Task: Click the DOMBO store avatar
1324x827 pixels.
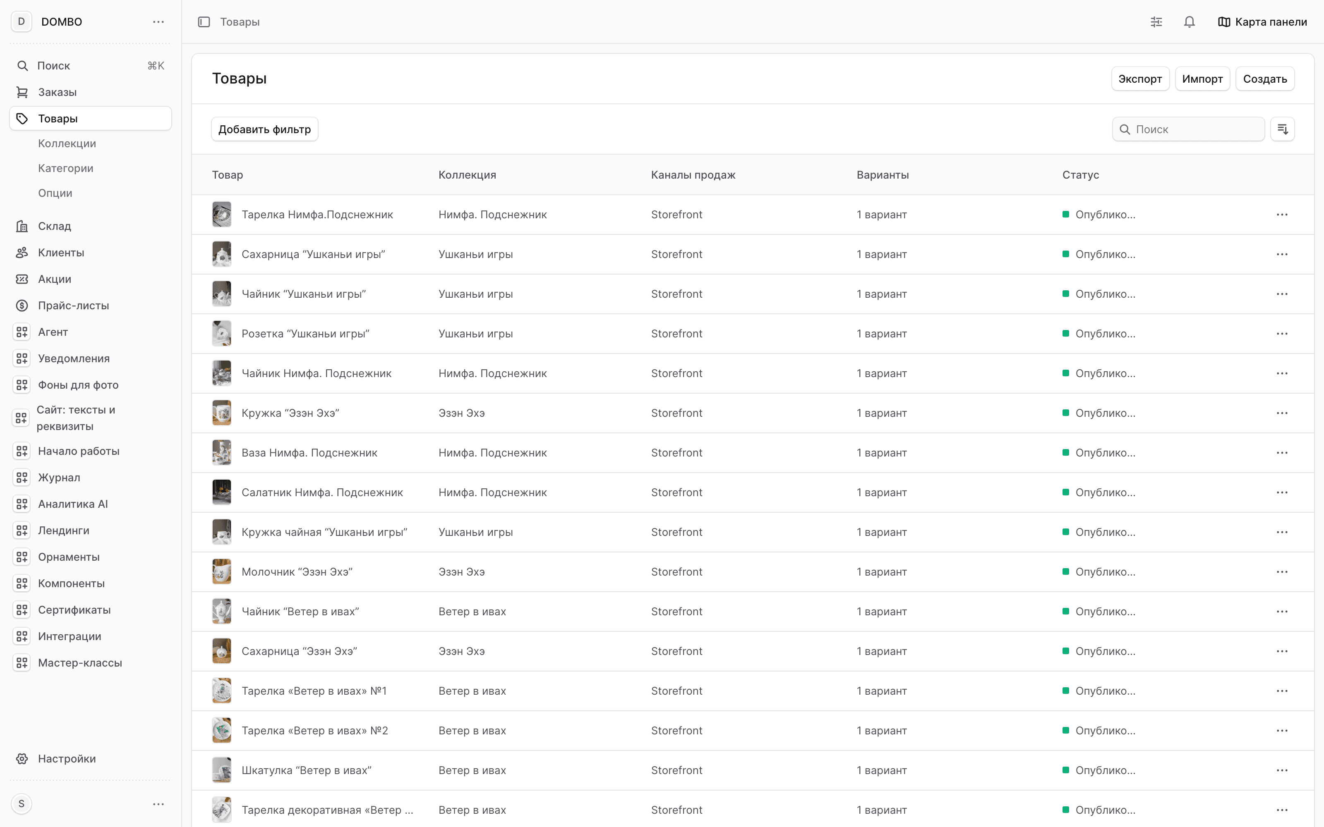Action: pyautogui.click(x=22, y=22)
